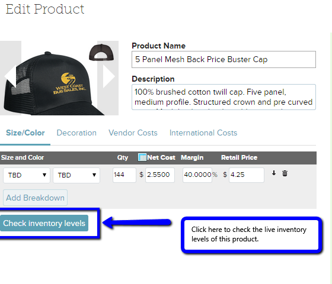Image resolution: width=332 pixels, height=284 pixels.
Task: Switch to the Decoration tab
Action: click(76, 133)
